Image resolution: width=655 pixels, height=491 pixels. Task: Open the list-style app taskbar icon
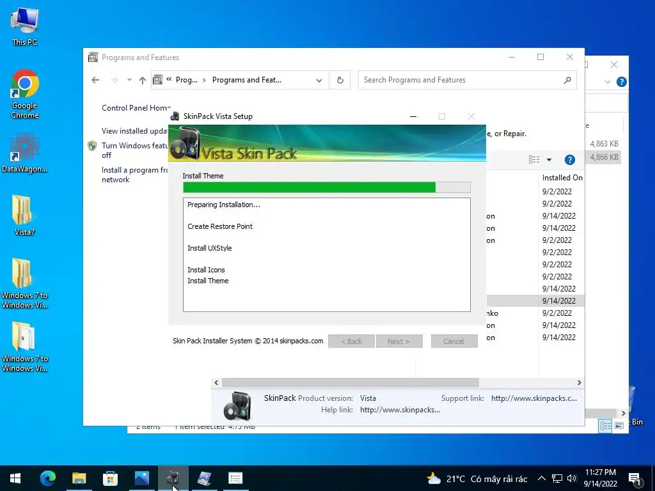coord(235,478)
